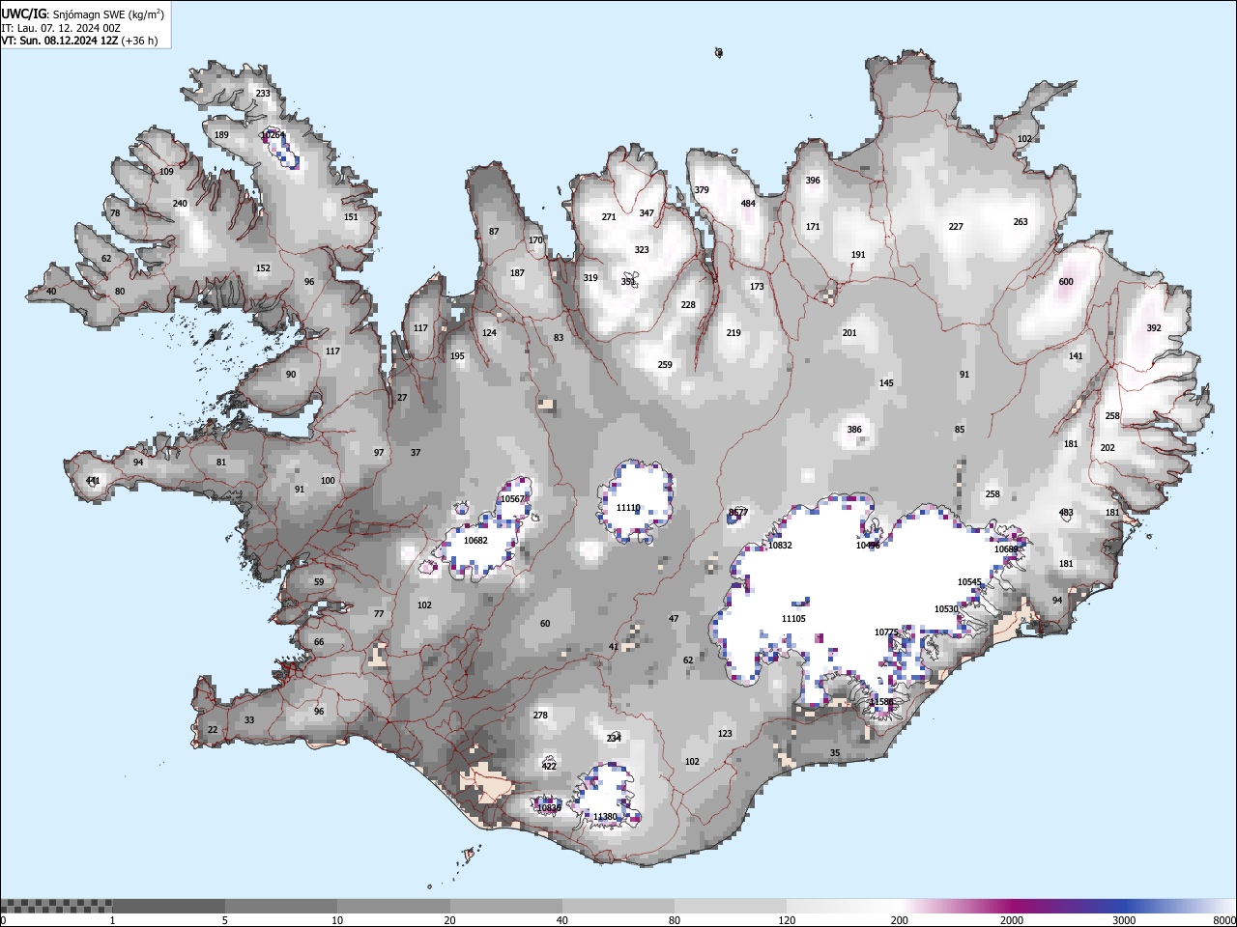1237x927 pixels.
Task: Click the glacier value '10264'
Action: pyautogui.click(x=273, y=135)
